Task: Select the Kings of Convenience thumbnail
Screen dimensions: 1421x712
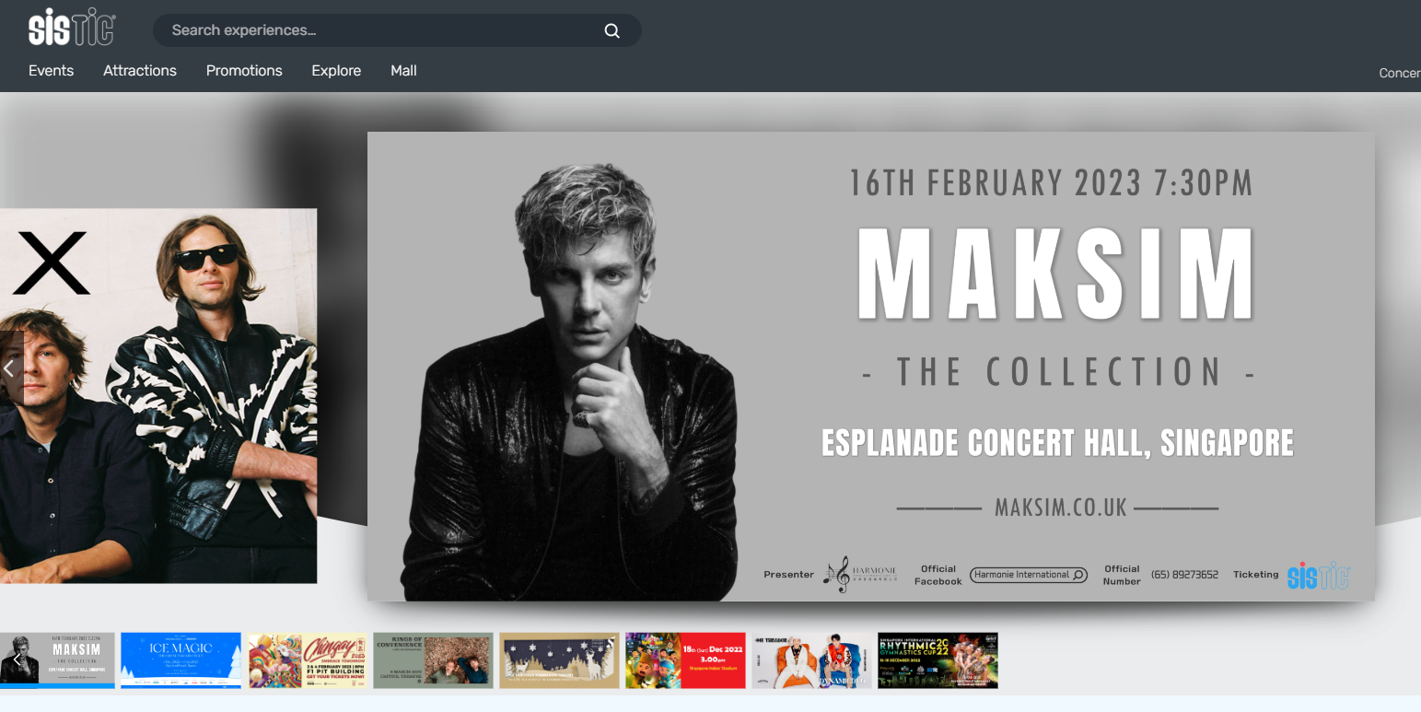Action: (x=433, y=659)
